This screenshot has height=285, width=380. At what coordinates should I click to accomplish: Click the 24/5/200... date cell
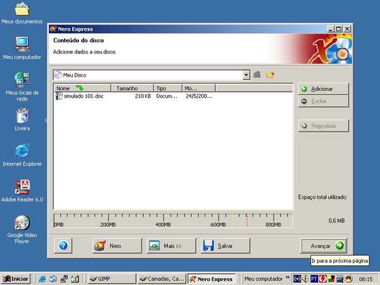tap(199, 96)
